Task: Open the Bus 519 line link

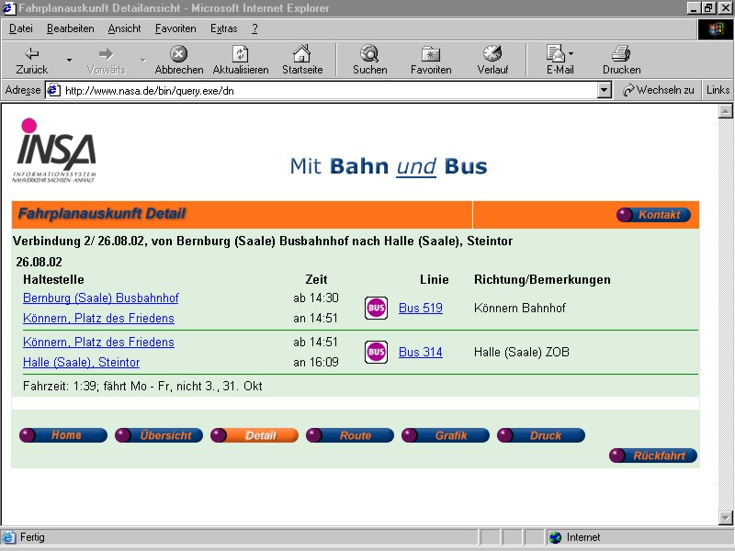Action: pos(421,308)
